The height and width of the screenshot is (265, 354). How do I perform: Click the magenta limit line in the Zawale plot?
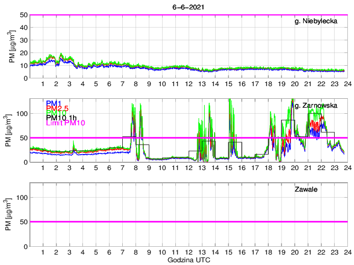pyautogui.click(x=189, y=221)
